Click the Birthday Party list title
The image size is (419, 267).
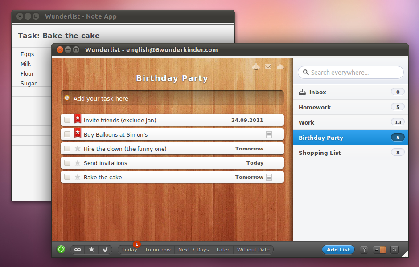(172, 78)
